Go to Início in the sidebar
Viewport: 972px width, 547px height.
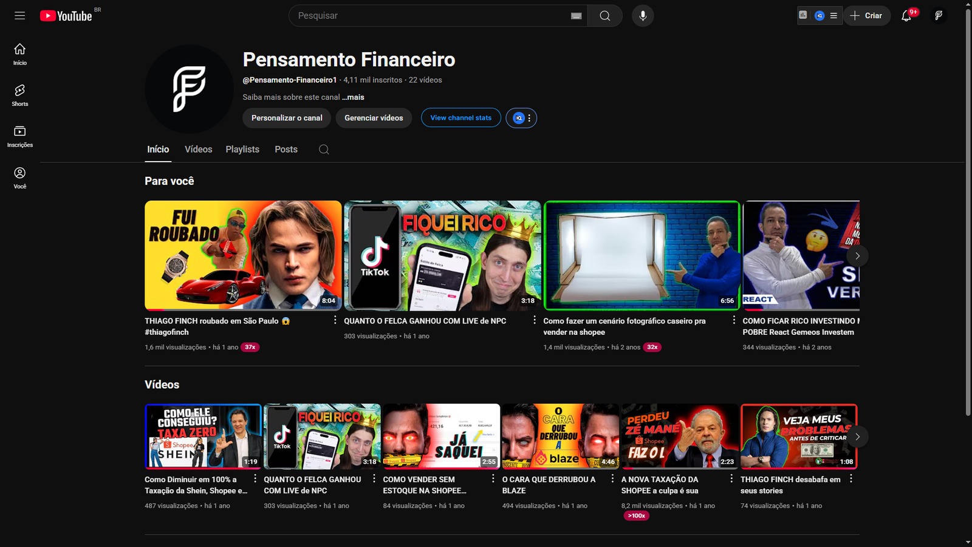20,54
